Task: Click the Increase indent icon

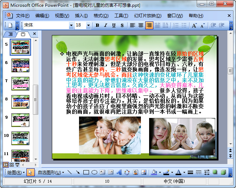Action: tap(221, 25)
